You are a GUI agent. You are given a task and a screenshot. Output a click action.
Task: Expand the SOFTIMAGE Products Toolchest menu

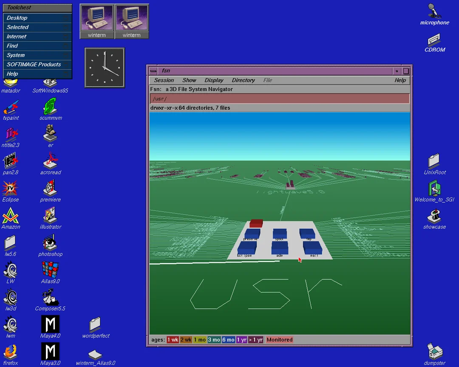[x=37, y=65]
